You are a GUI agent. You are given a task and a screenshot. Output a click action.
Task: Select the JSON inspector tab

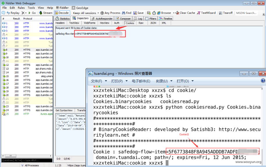pos(153,23)
